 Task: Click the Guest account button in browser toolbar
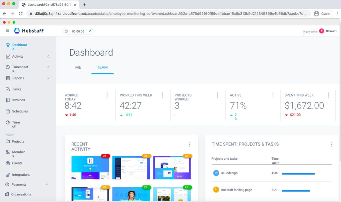click(x=323, y=14)
